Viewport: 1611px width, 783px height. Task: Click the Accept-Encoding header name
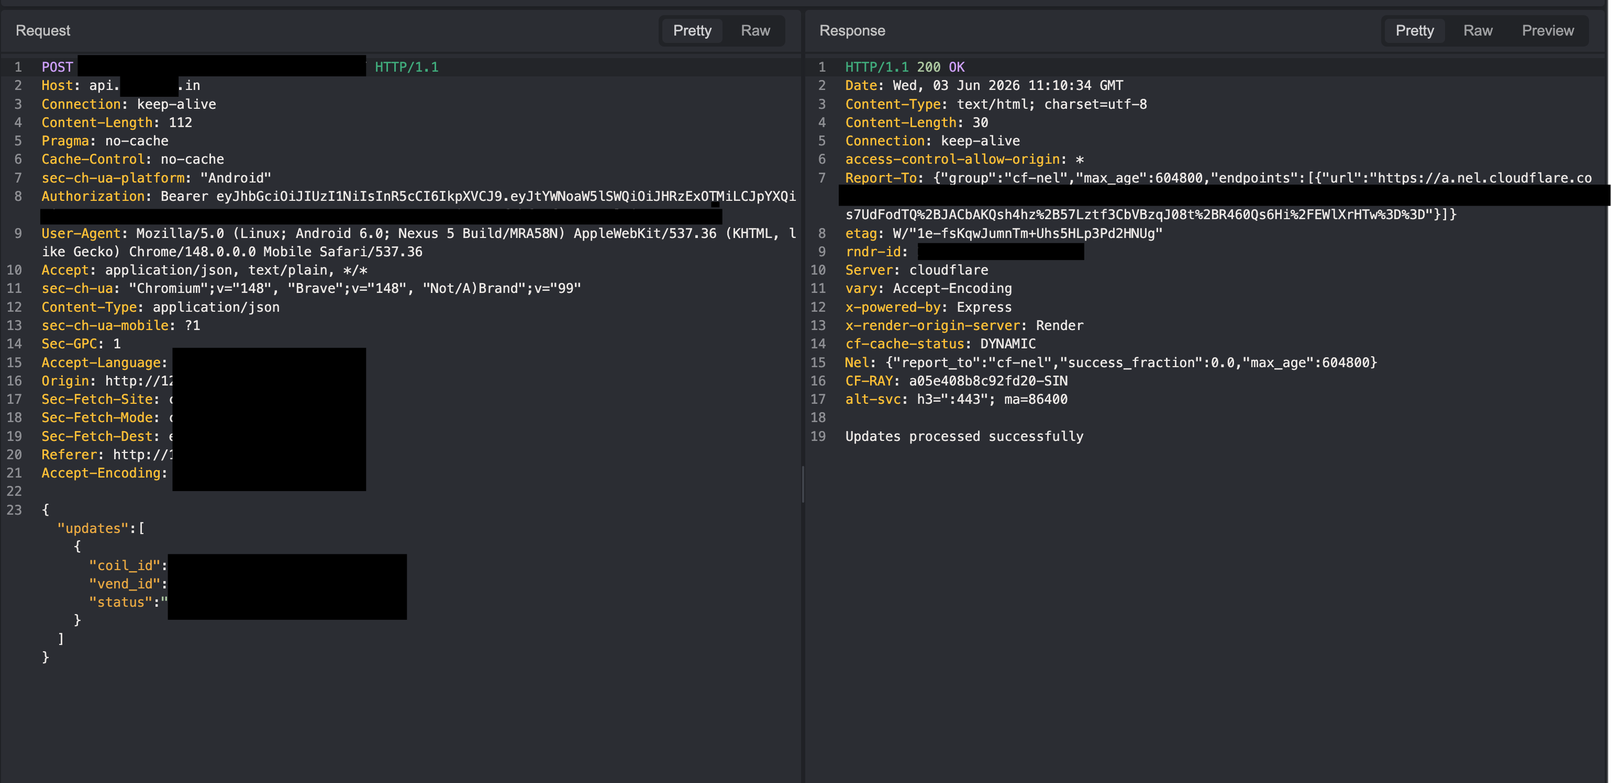pyautogui.click(x=101, y=473)
